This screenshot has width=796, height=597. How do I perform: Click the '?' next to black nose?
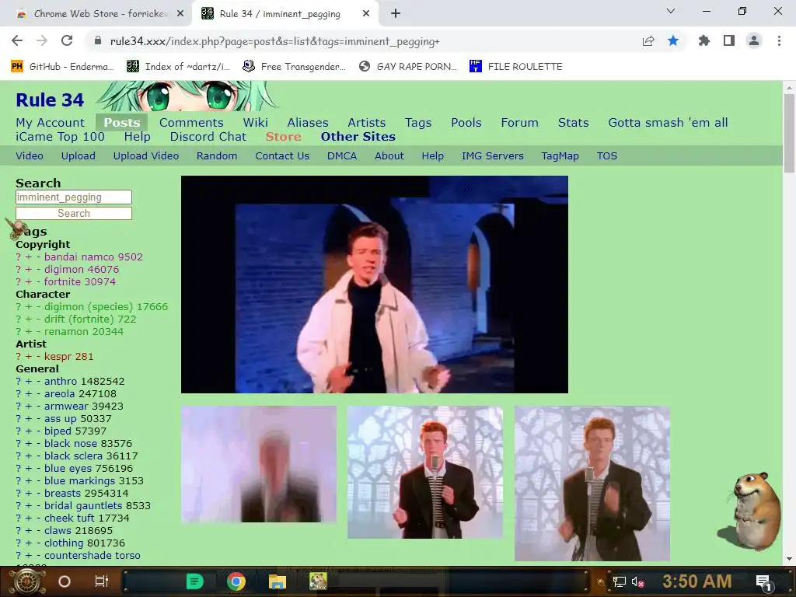(19, 444)
